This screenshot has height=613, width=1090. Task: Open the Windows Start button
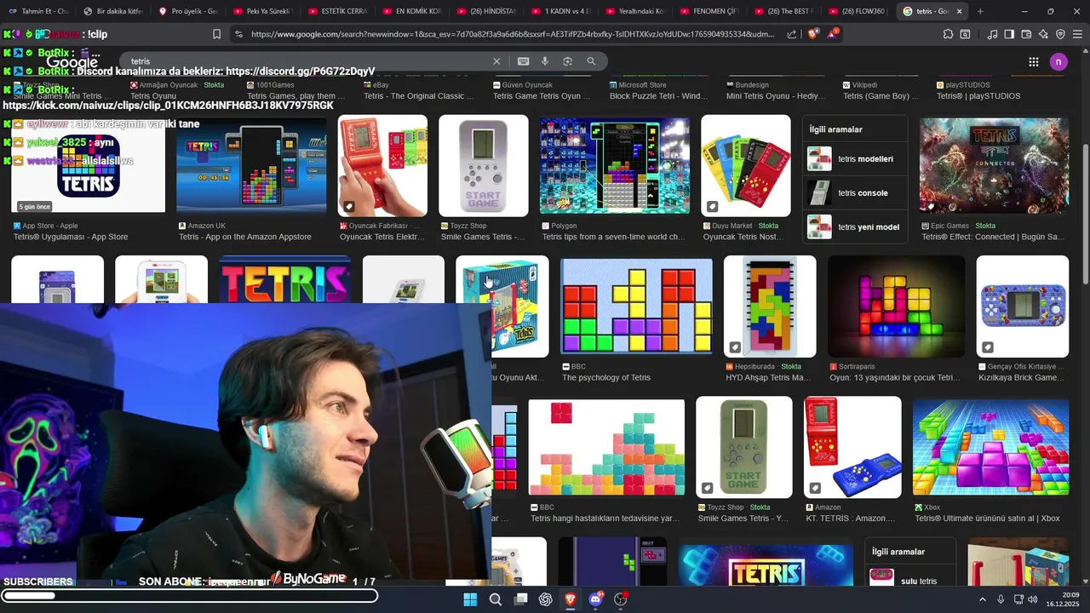point(470,599)
